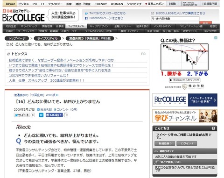Open the 日経電子版 link in top bar
Image resolution: width=224 pixels, height=178 pixels.
click(x=210, y=4)
